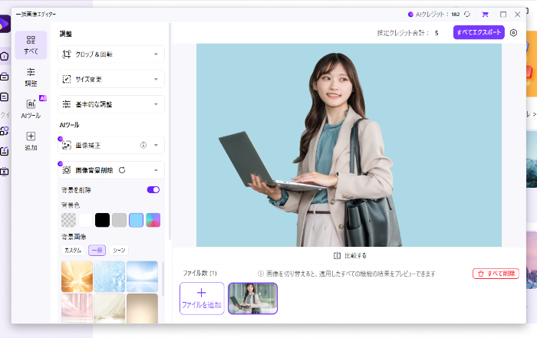Choose the black background color swatch
Viewport: 537px width, 338px height.
(x=102, y=220)
